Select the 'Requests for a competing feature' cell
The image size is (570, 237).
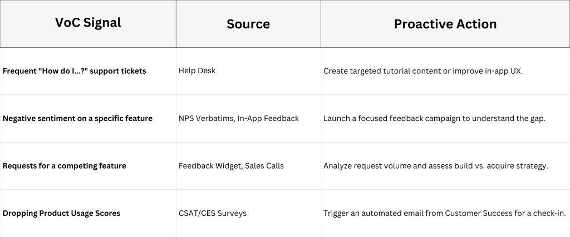point(65,166)
